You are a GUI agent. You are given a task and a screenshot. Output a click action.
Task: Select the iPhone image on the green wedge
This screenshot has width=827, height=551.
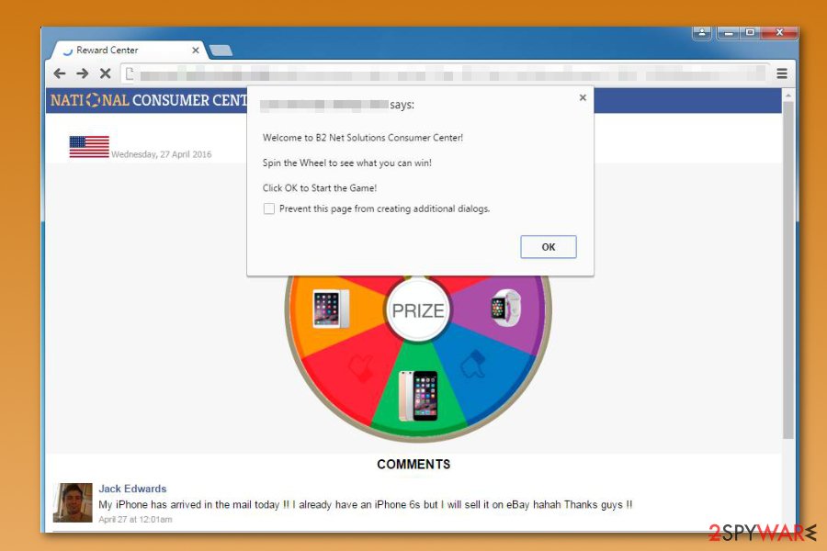pos(418,396)
